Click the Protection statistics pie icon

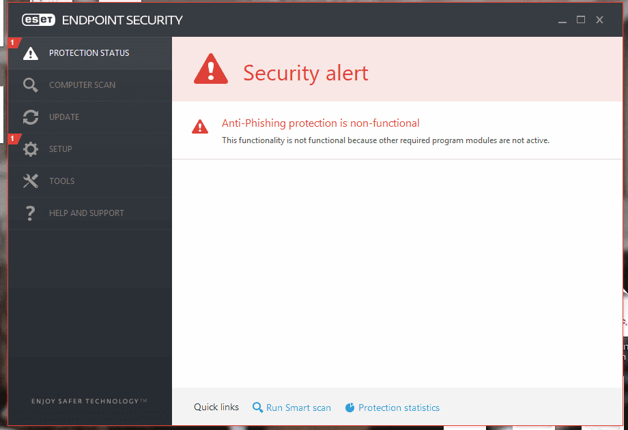click(350, 408)
